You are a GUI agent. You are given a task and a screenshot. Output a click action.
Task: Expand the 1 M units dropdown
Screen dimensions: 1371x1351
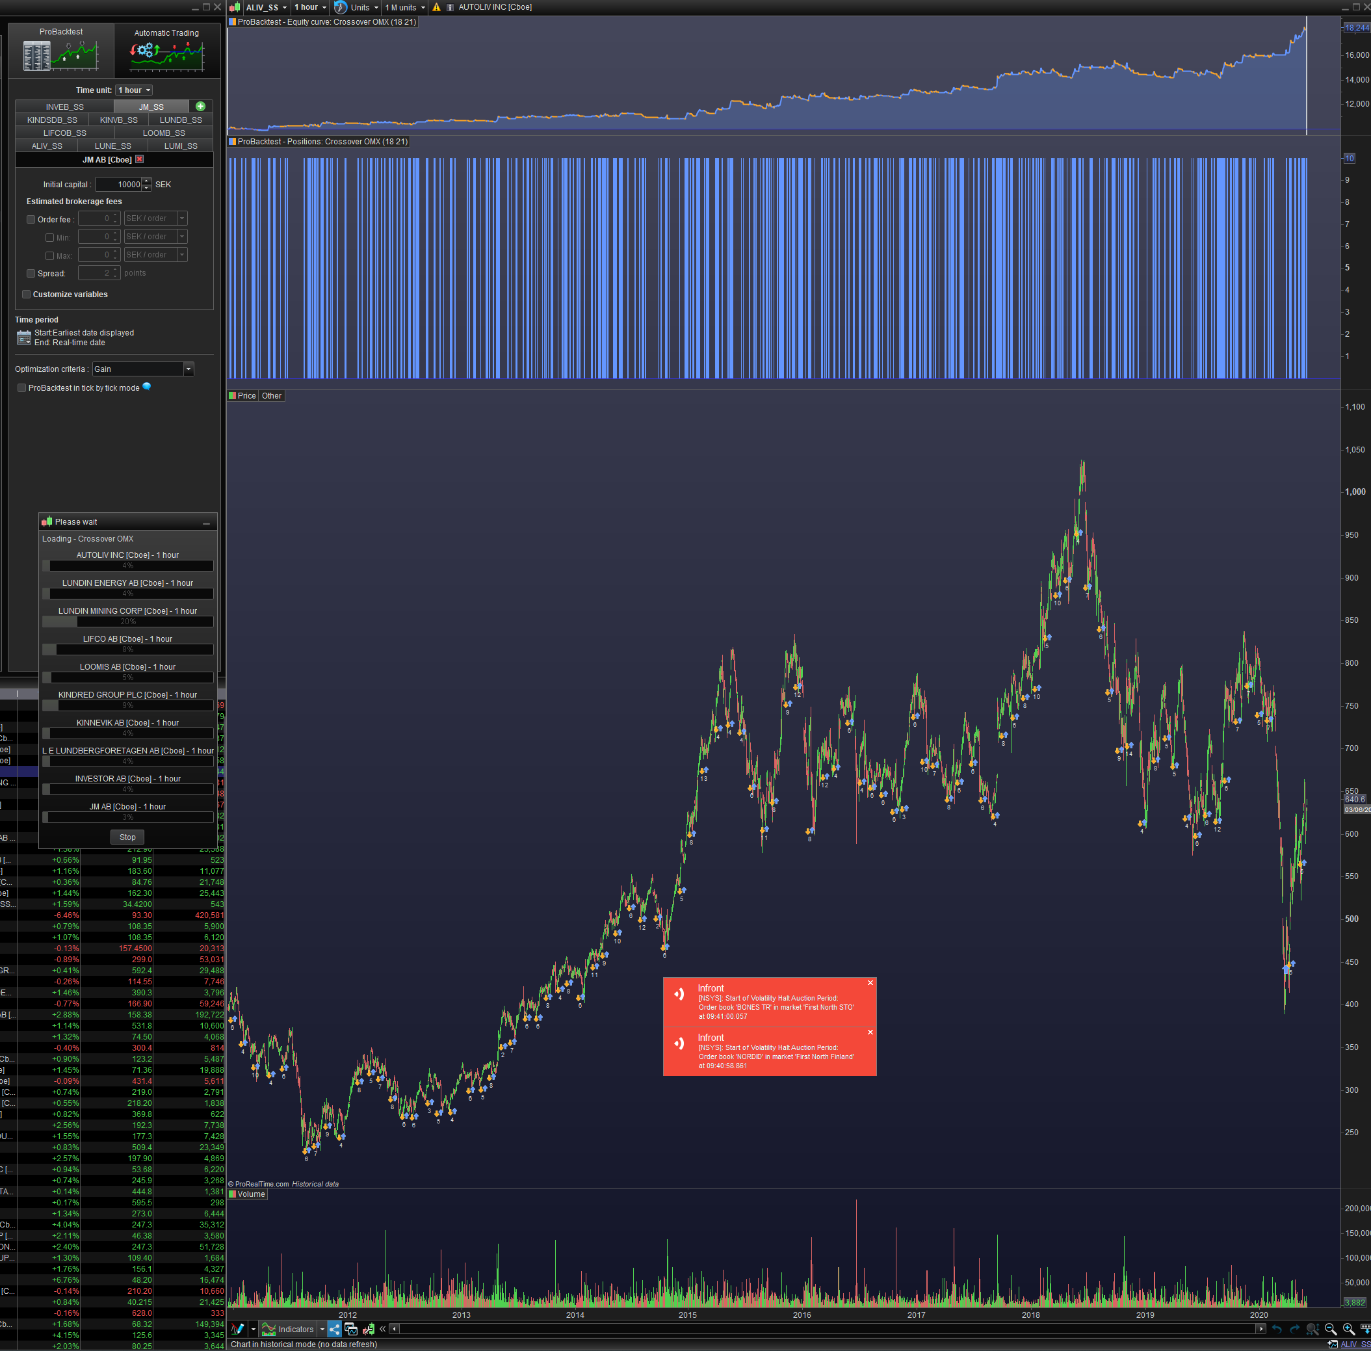click(405, 8)
